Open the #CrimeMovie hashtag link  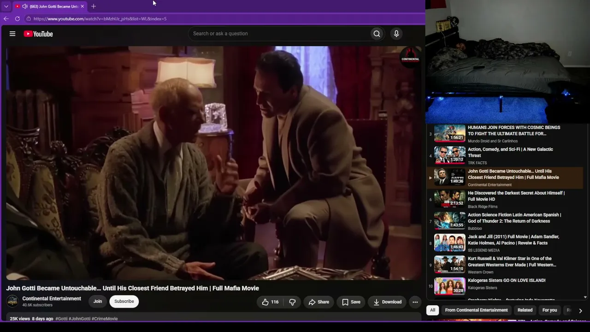click(105, 319)
